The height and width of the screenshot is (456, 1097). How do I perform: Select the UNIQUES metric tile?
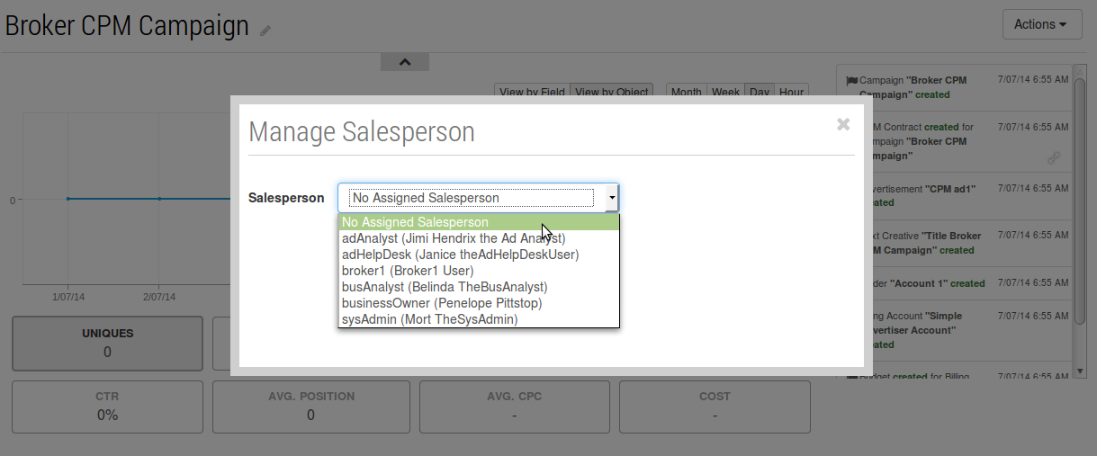point(107,343)
